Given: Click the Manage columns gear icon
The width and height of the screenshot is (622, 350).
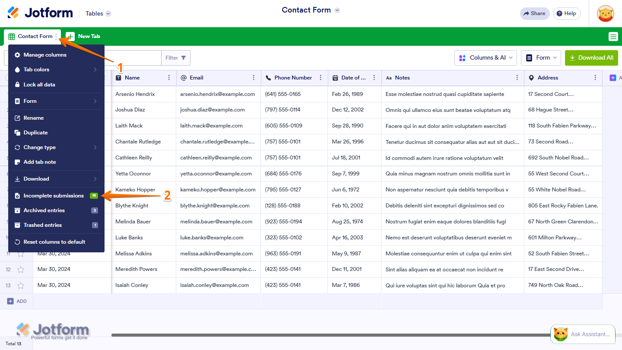Looking at the screenshot, I should (x=17, y=55).
